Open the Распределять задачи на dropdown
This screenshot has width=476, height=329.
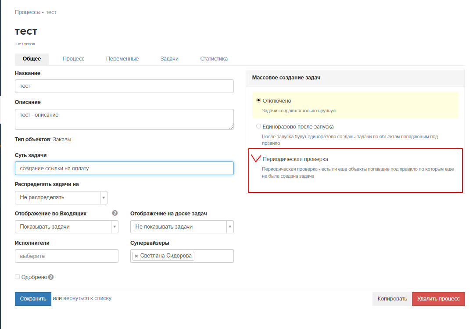(x=61, y=197)
